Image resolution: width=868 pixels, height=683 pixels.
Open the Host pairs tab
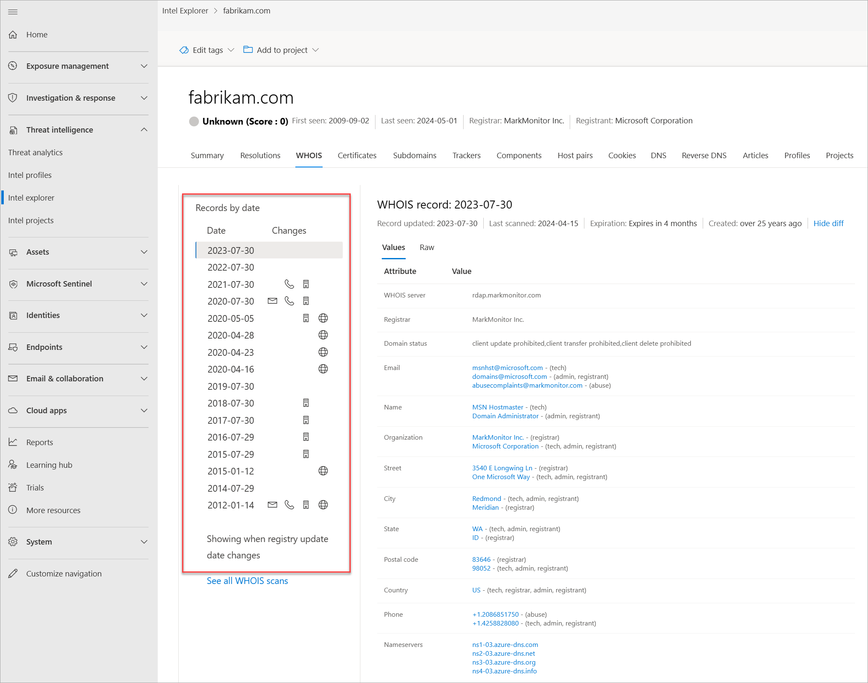point(575,155)
